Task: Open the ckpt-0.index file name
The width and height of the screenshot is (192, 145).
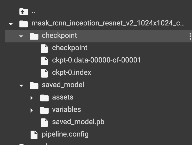Action: [72, 72]
